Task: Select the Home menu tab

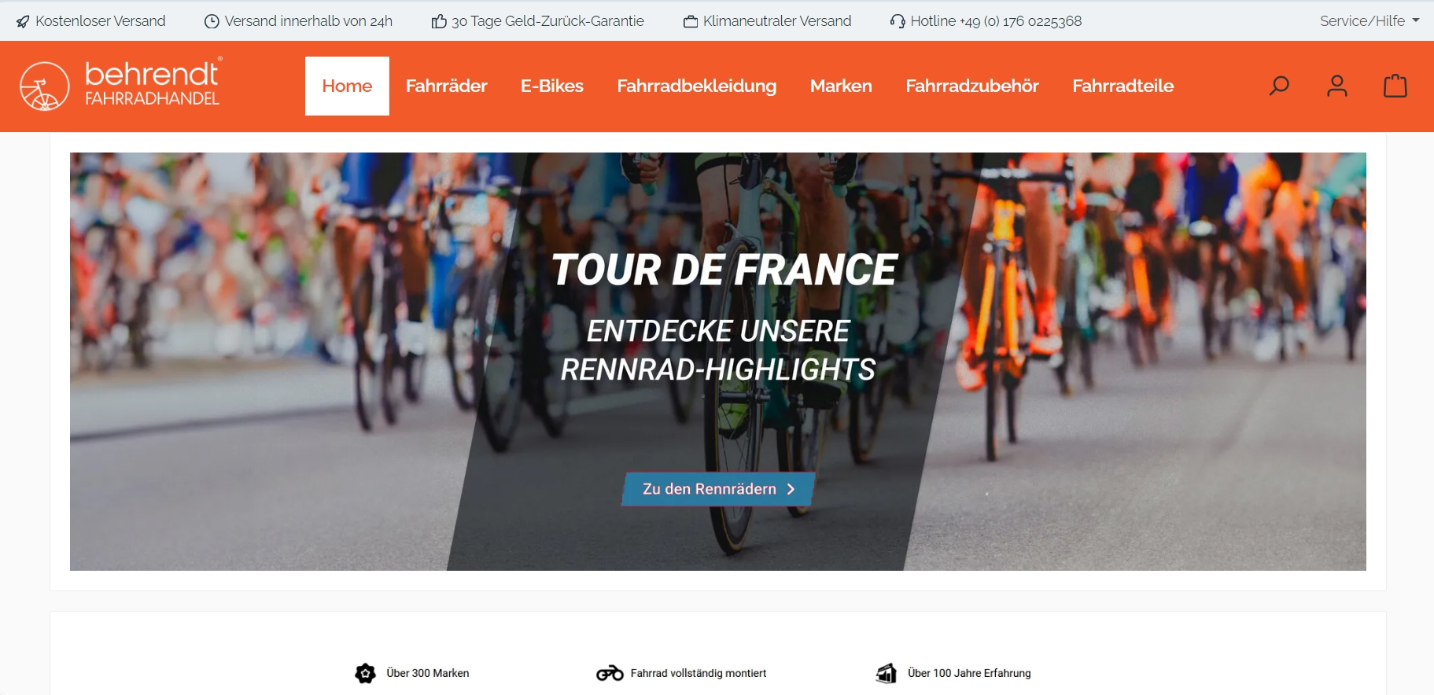Action: point(347,86)
